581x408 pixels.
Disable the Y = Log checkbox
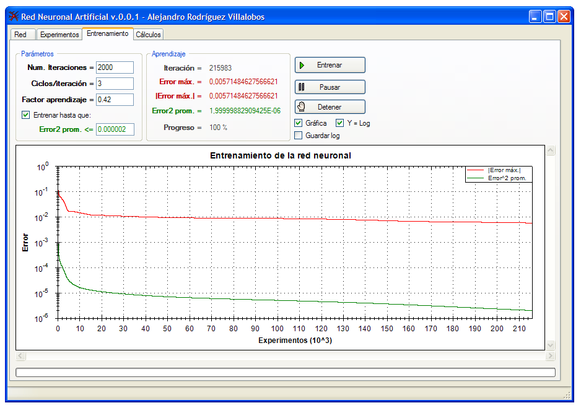pyautogui.click(x=339, y=123)
